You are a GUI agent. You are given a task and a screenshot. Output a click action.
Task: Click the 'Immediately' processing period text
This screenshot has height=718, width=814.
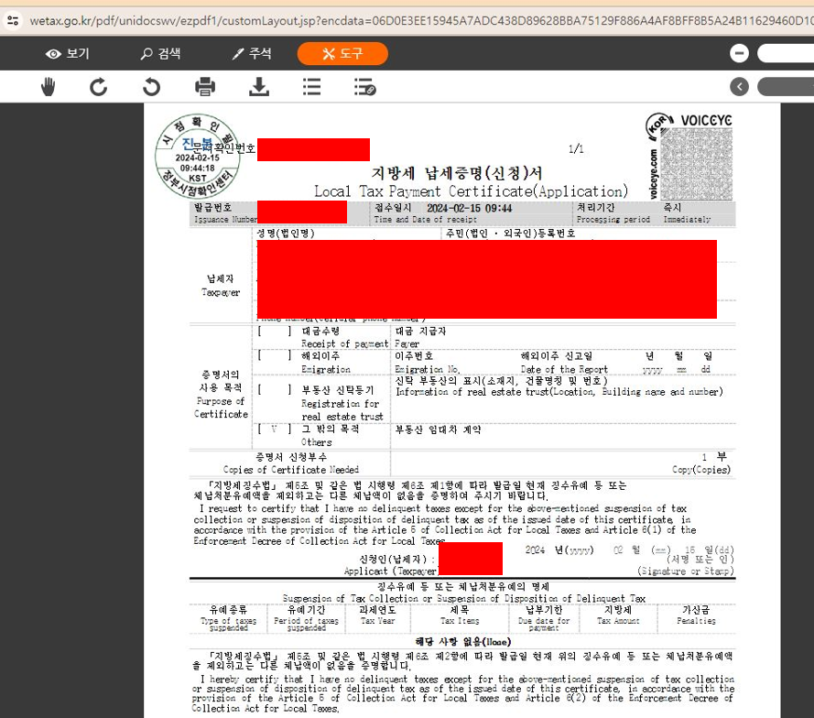[x=687, y=219]
